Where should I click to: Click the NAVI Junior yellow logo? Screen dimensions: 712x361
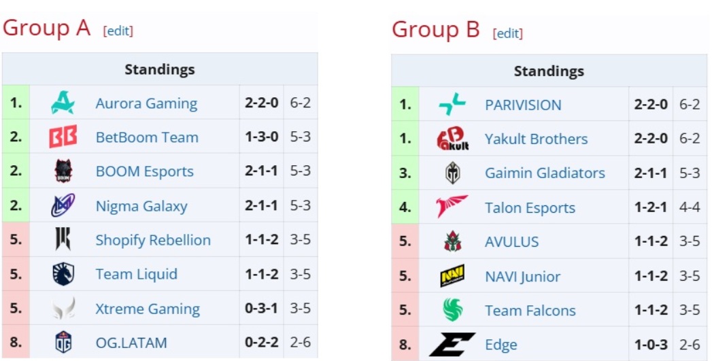pyautogui.click(x=452, y=275)
